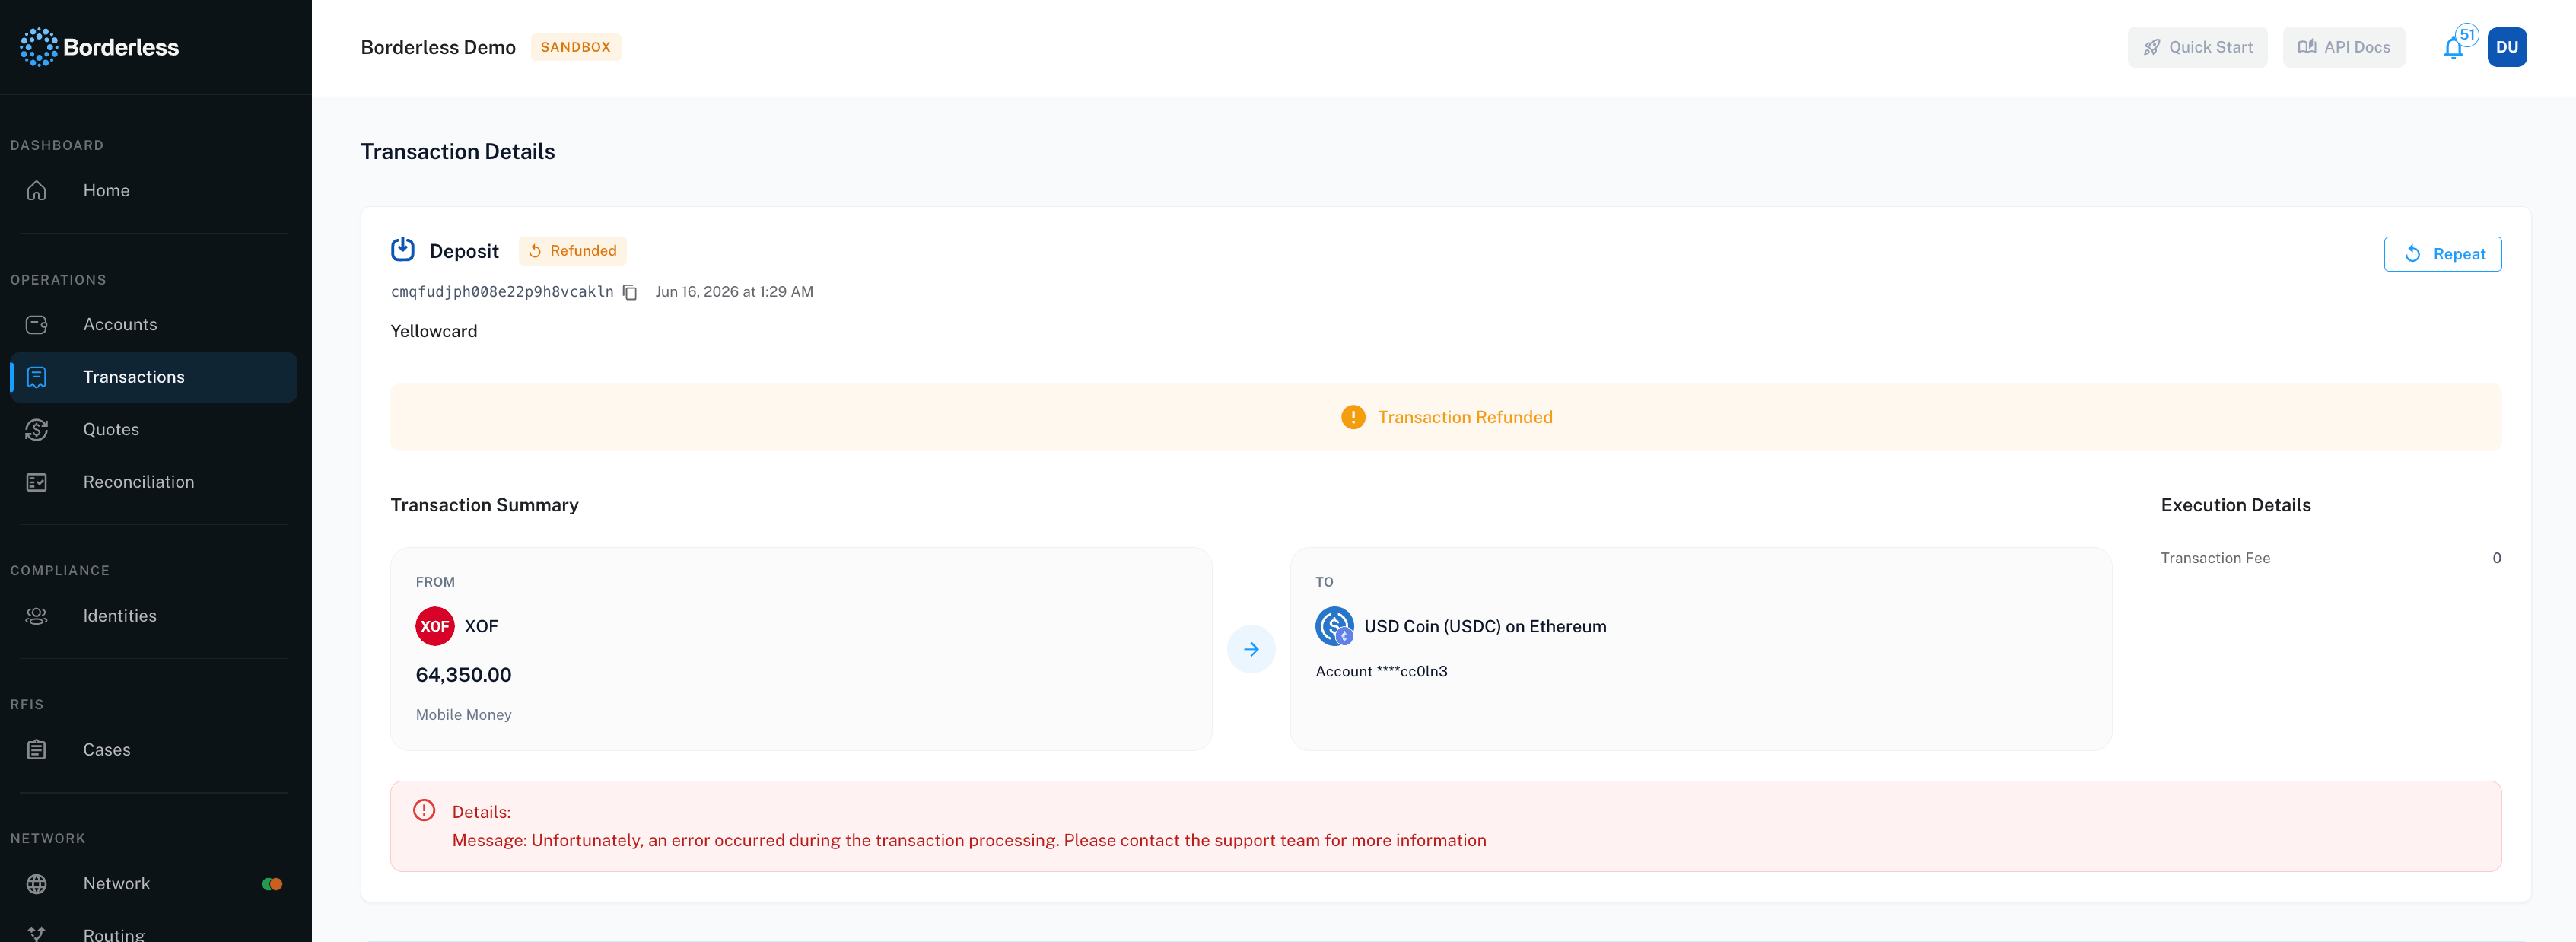Open Reconciliation page
This screenshot has width=2576, height=942.
click(139, 482)
